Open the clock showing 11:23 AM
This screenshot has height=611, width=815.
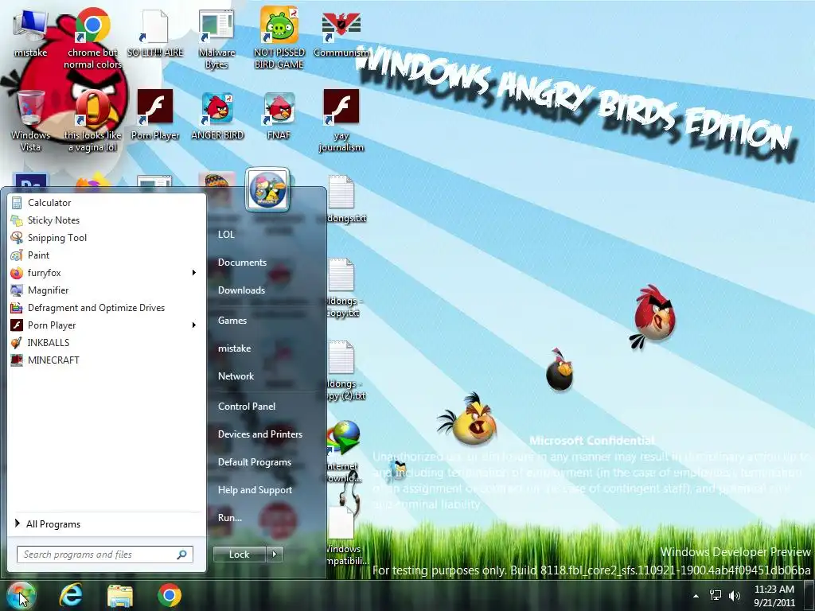point(774,596)
